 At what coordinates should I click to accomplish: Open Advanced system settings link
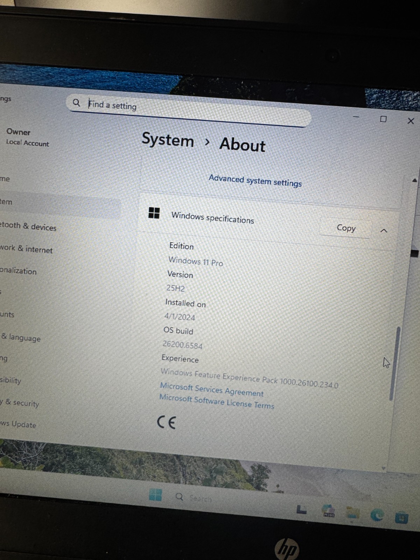pos(255,181)
